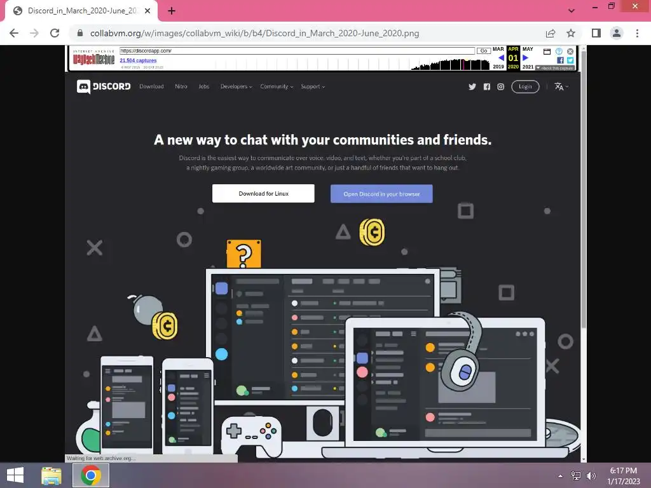Share capture on Twitter in Wayback toolbar

pos(570,60)
